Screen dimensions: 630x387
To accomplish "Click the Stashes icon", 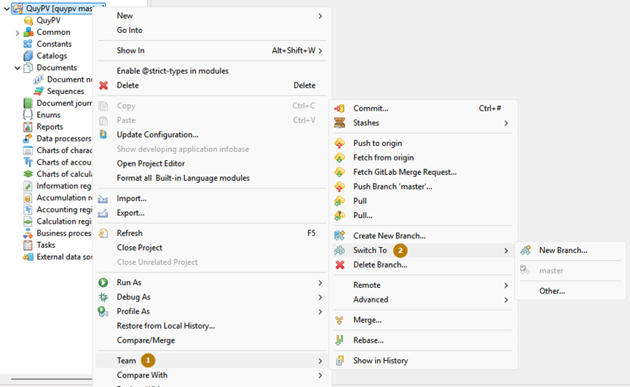I will (x=339, y=123).
